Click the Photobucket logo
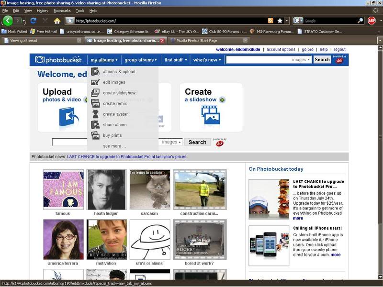The height and width of the screenshot is (287, 383). click(x=58, y=59)
